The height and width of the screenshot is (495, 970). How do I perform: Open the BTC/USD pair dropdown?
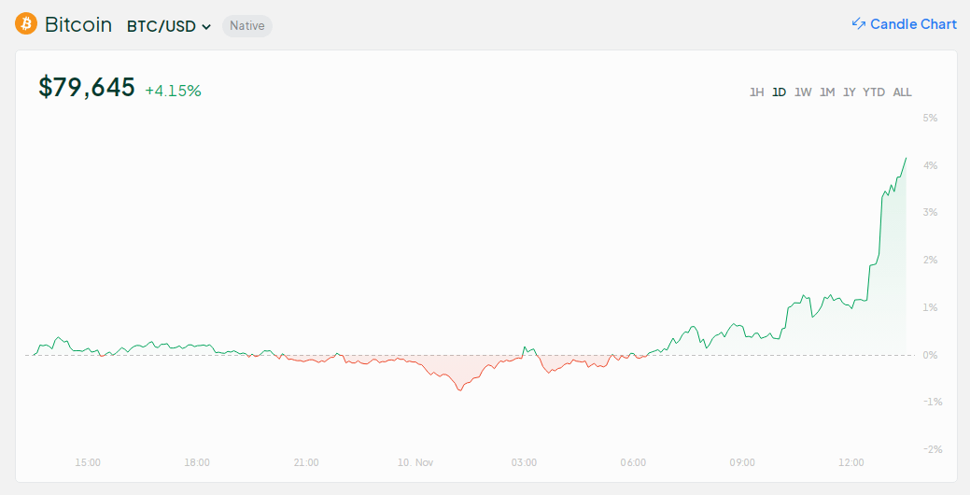click(x=168, y=26)
